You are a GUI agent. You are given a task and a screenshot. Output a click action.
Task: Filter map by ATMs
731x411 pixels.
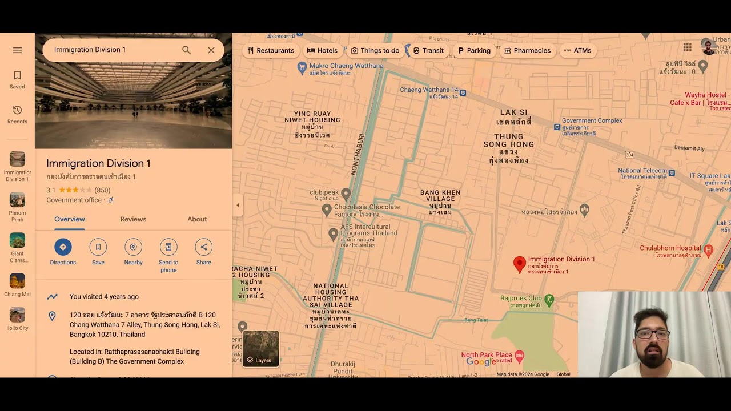(577, 51)
